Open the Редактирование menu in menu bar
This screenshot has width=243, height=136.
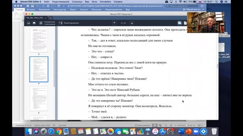pos(61,2)
